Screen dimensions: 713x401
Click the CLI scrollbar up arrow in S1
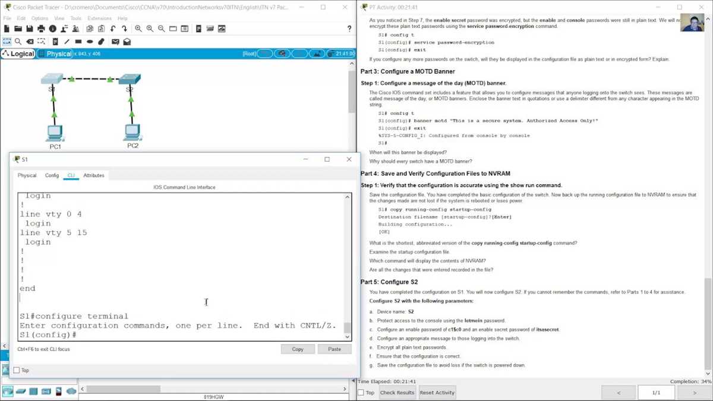348,197
